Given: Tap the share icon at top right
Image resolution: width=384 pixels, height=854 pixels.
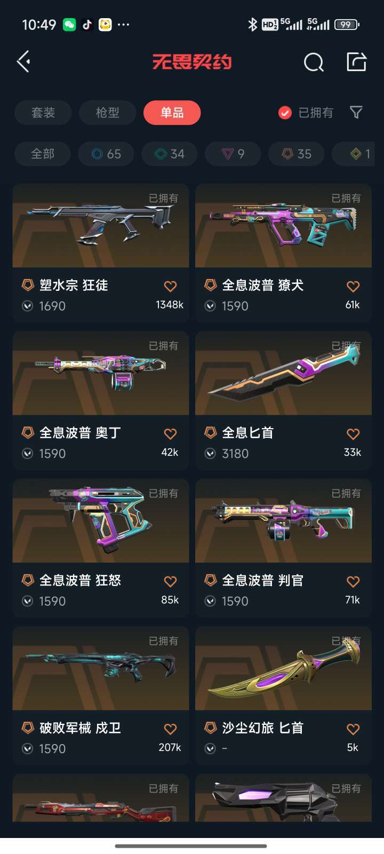Looking at the screenshot, I should pos(356,62).
